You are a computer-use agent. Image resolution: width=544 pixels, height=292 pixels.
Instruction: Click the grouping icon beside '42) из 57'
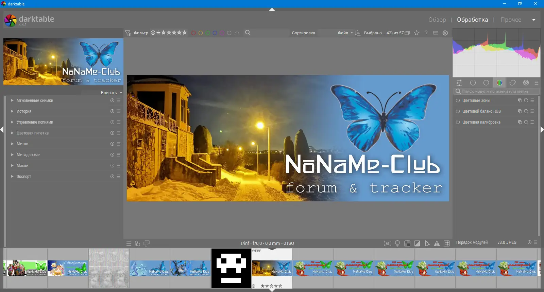click(407, 33)
